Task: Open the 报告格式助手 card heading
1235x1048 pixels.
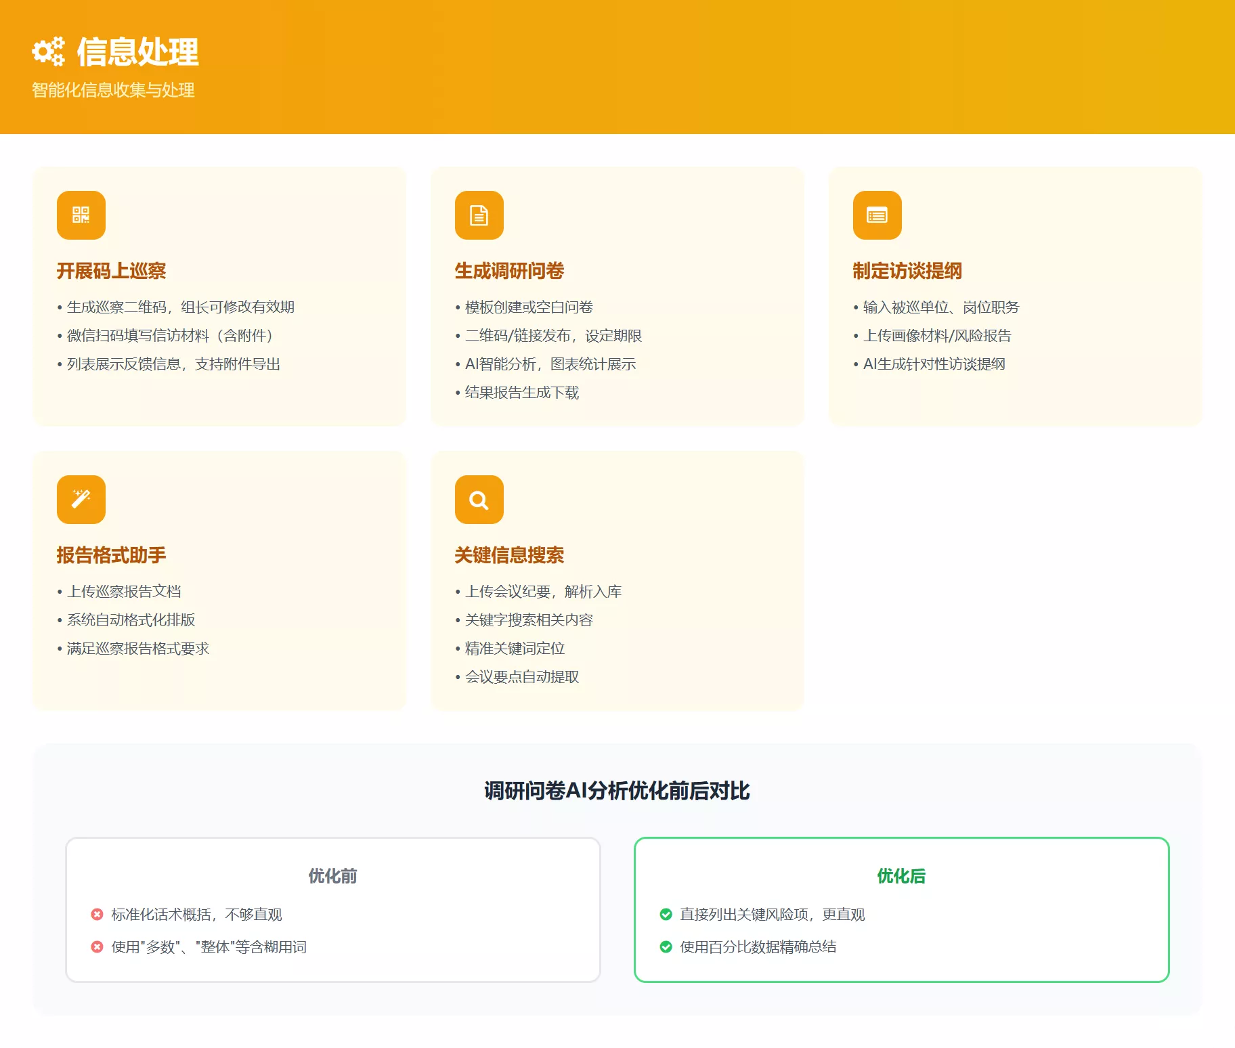Action: coord(112,555)
